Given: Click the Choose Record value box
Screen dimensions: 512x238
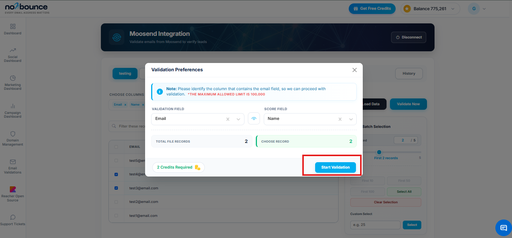Looking at the screenshot, I should [x=306, y=141].
